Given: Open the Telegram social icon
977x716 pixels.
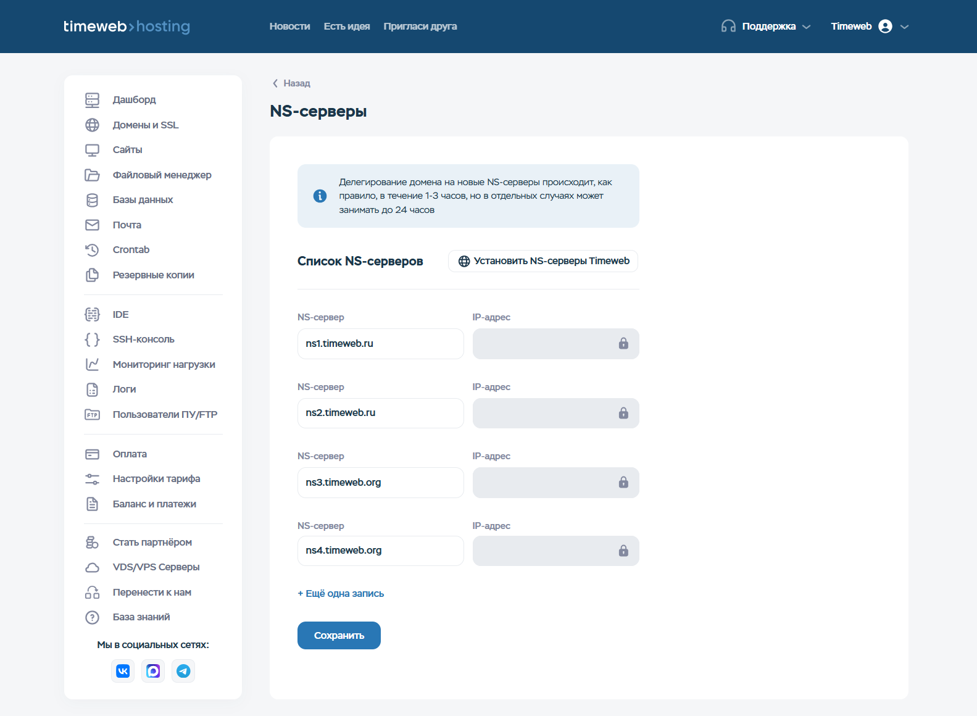Looking at the screenshot, I should [183, 671].
